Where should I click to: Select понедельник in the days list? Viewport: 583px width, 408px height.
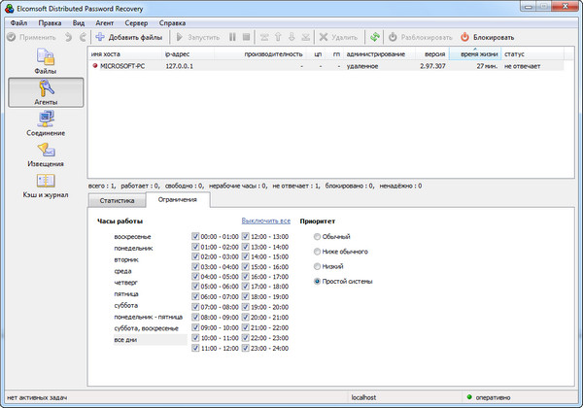(132, 248)
